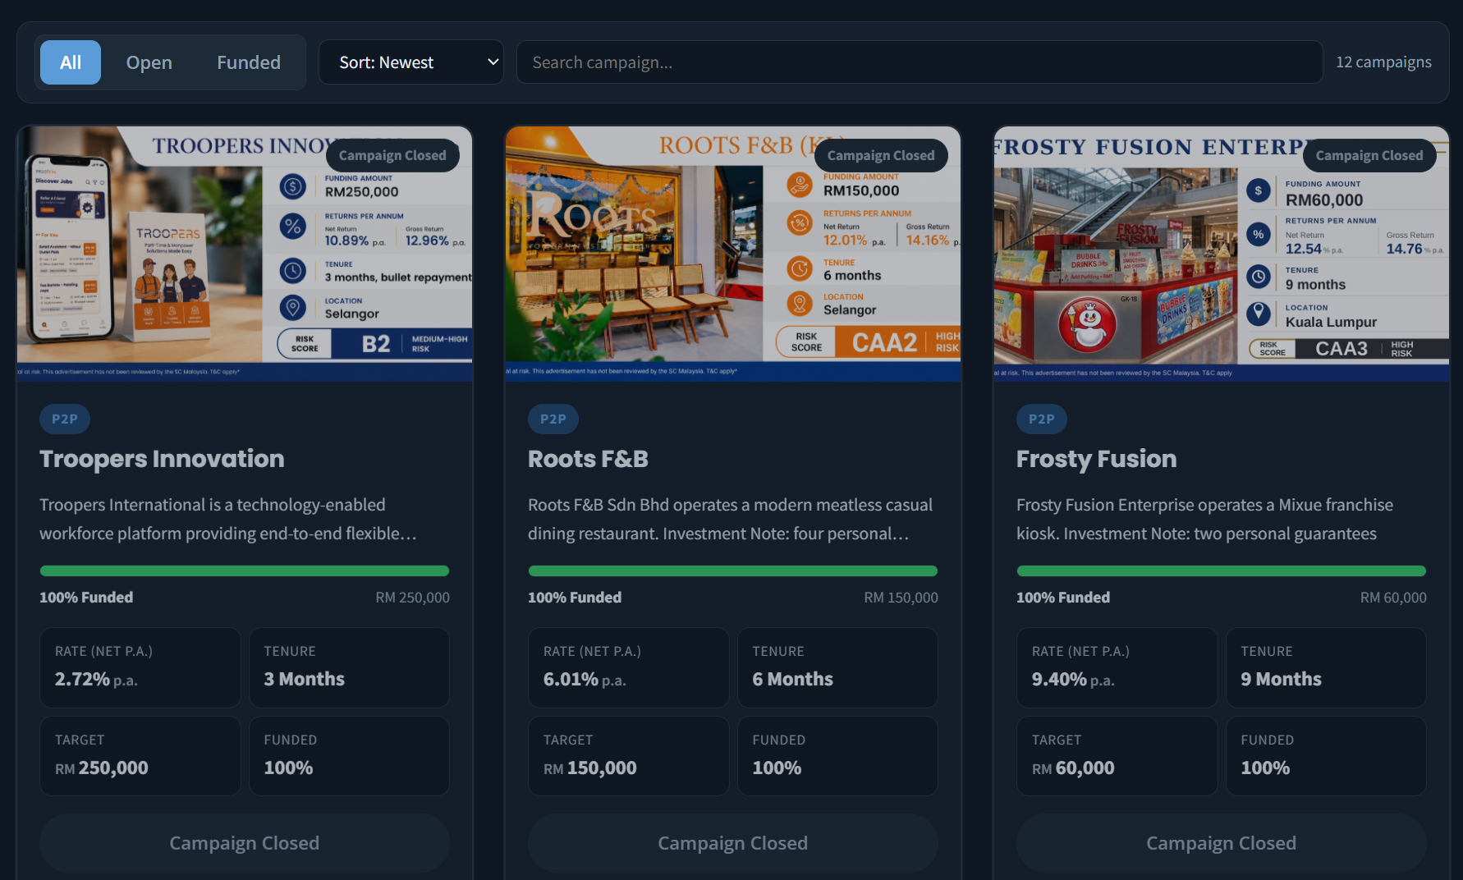Viewport: 1463px width, 880px height.
Task: Click the P2P tag on Roots F&B
Action: (x=553, y=419)
